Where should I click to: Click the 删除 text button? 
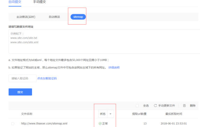pos(193,106)
